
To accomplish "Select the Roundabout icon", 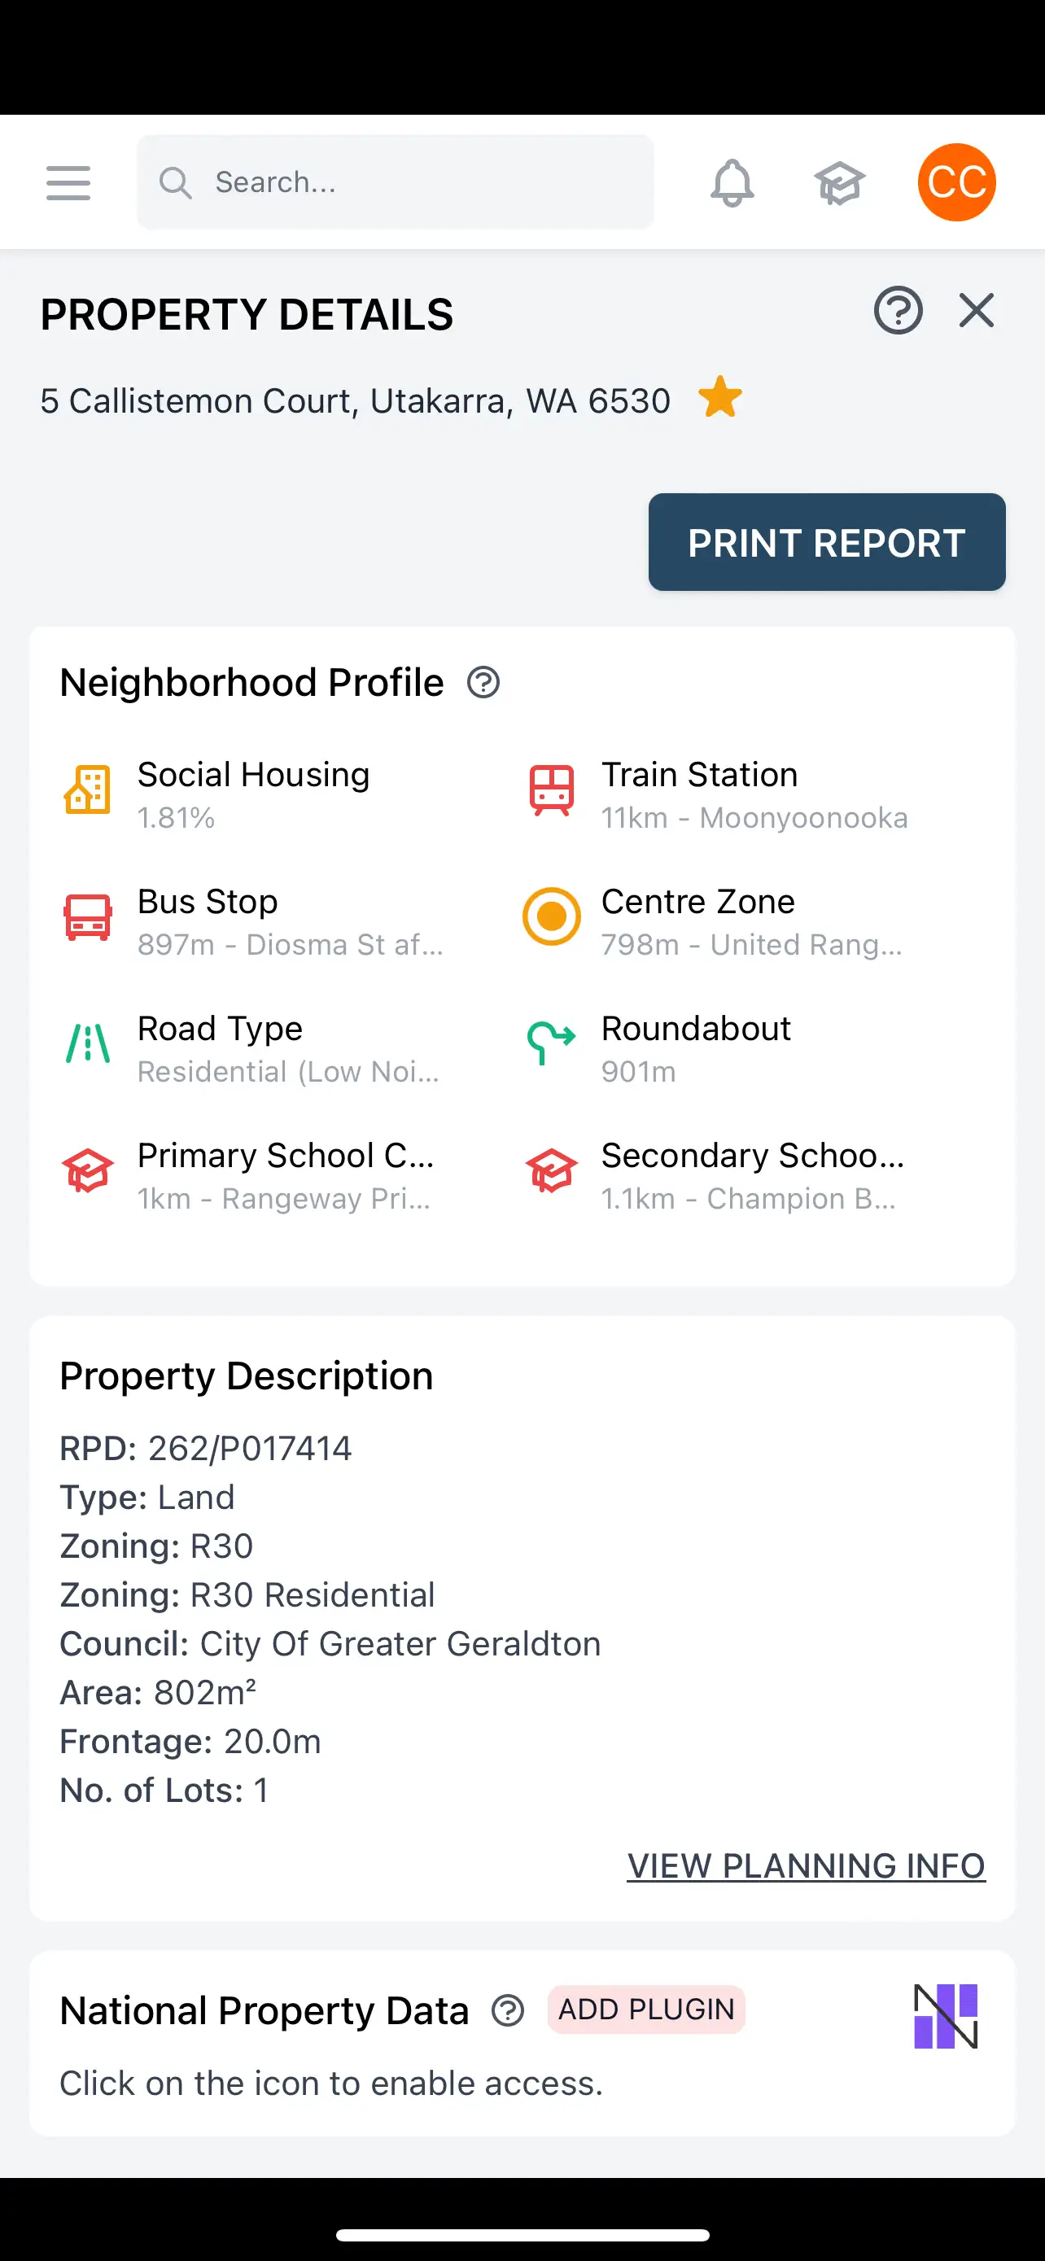I will click(x=551, y=1043).
